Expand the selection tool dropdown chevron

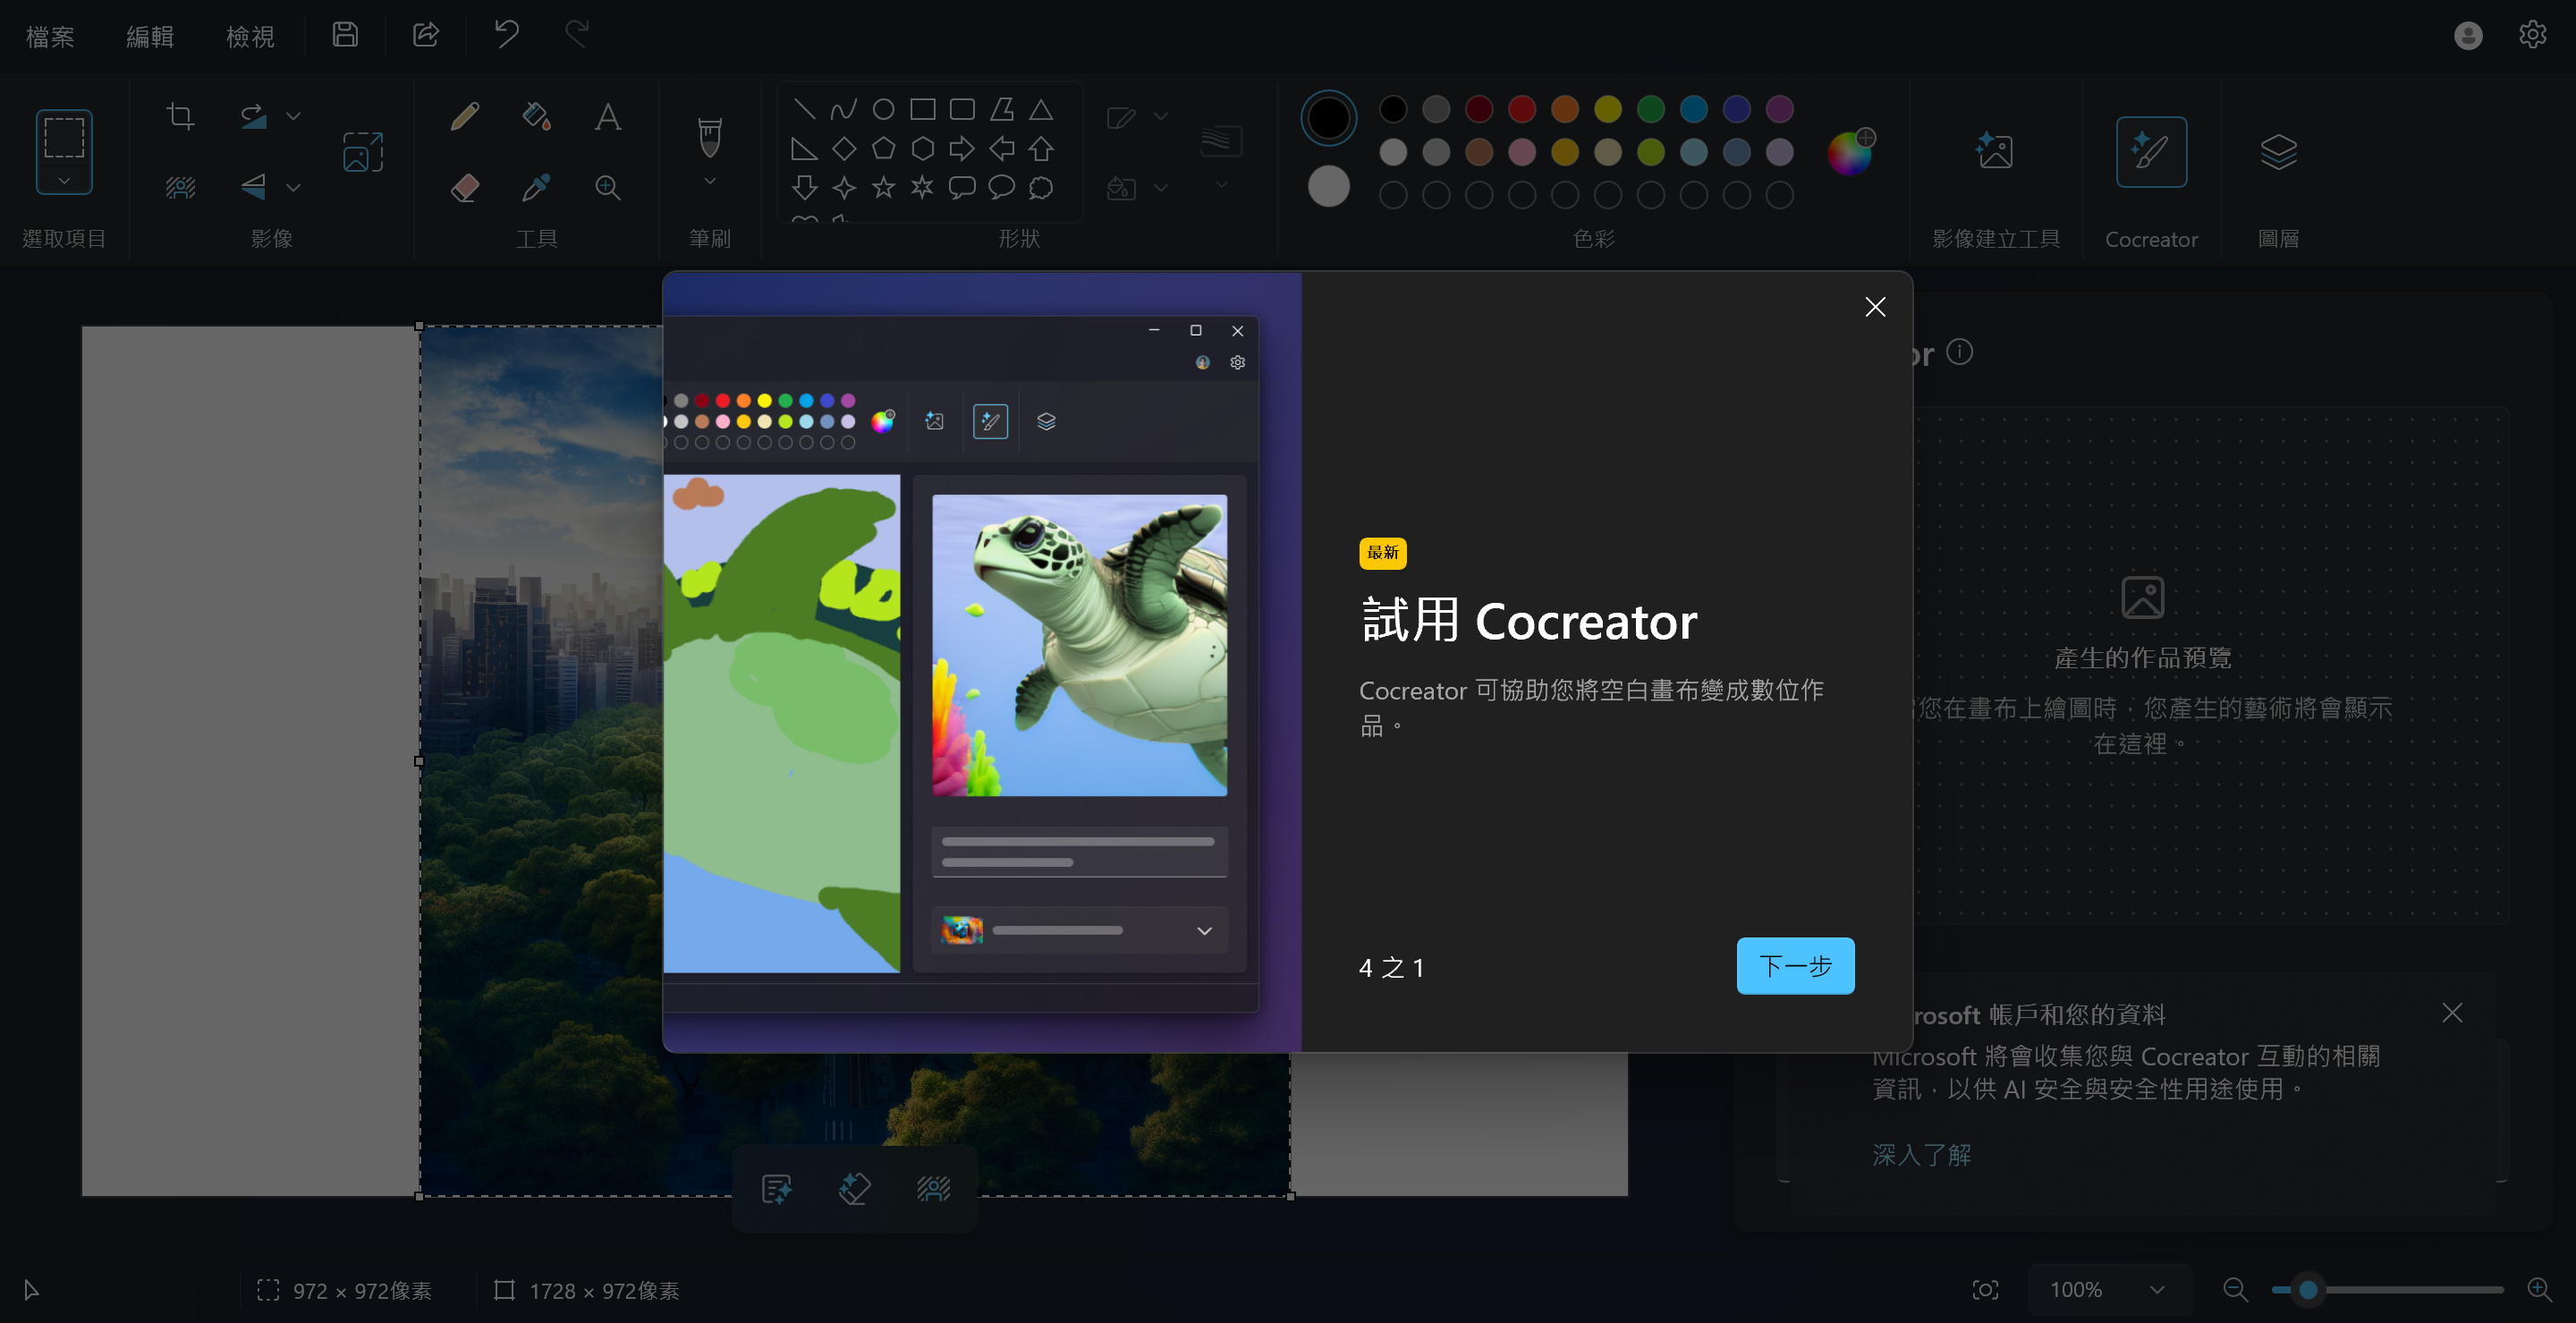64,181
